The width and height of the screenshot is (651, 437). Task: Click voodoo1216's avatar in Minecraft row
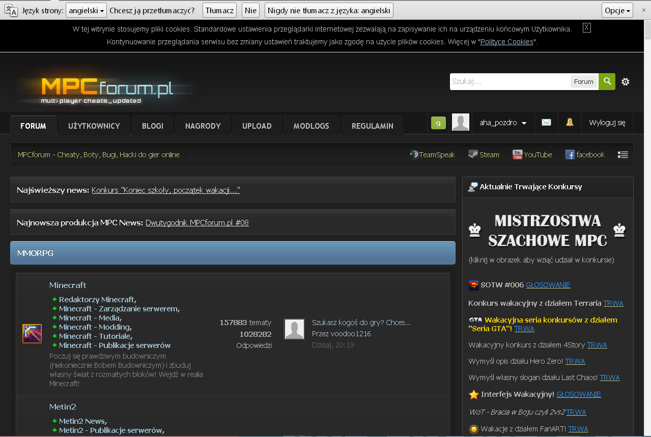click(x=294, y=329)
